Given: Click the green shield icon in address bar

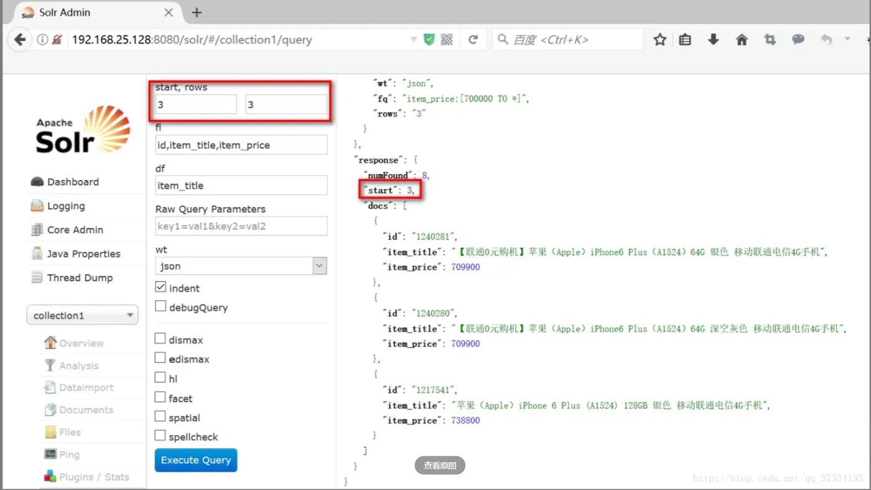Looking at the screenshot, I should click(429, 40).
